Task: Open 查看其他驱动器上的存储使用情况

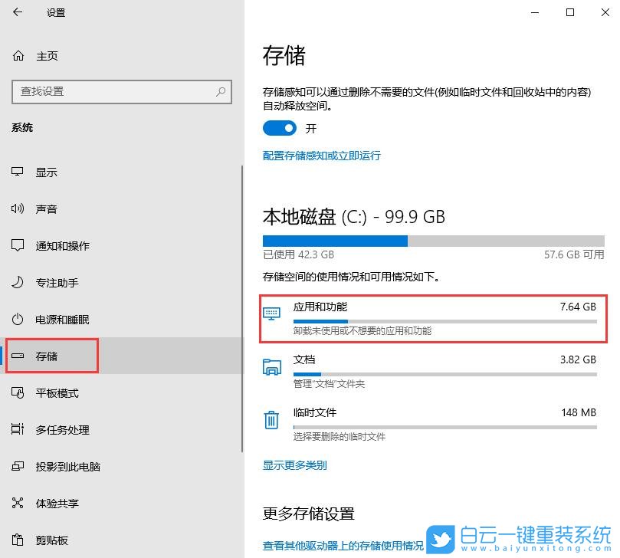Action: click(342, 546)
